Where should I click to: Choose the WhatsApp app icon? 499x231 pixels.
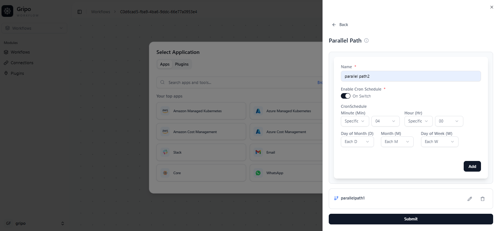coord(258,173)
